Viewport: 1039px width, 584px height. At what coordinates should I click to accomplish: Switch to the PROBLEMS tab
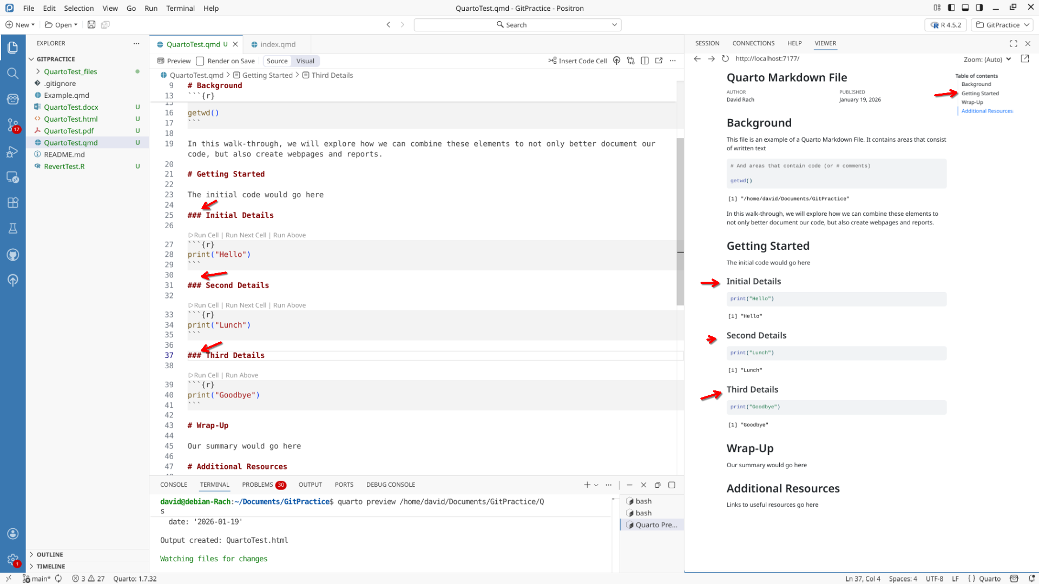(x=258, y=485)
